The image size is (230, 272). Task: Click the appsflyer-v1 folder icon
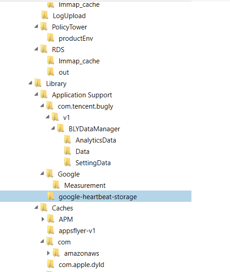point(51,230)
